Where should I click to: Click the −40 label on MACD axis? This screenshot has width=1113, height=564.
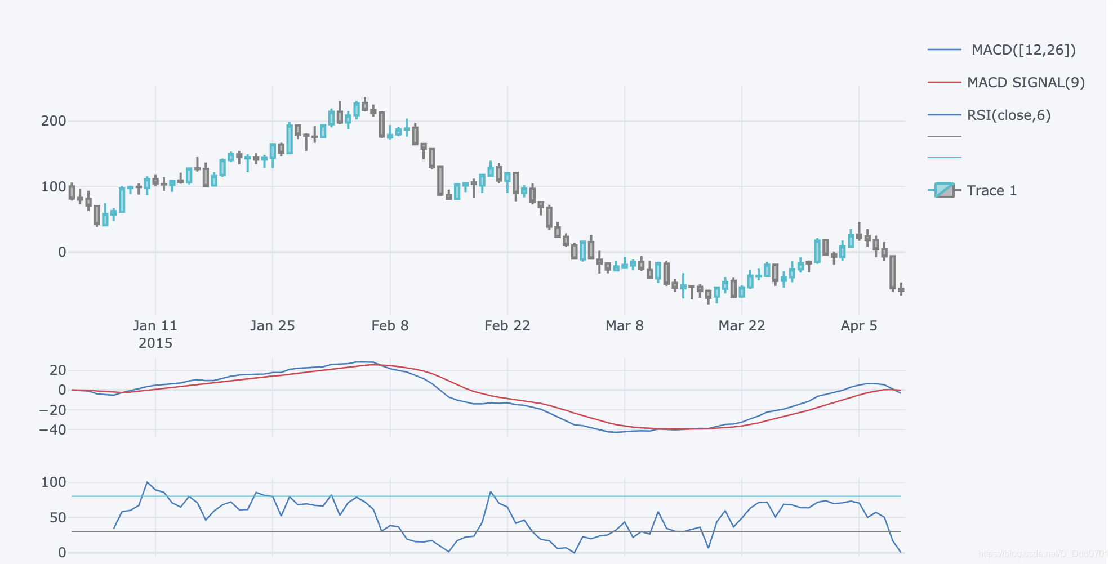52,430
